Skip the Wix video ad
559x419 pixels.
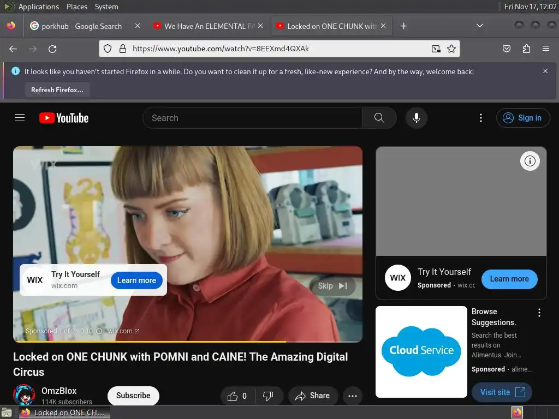point(332,286)
